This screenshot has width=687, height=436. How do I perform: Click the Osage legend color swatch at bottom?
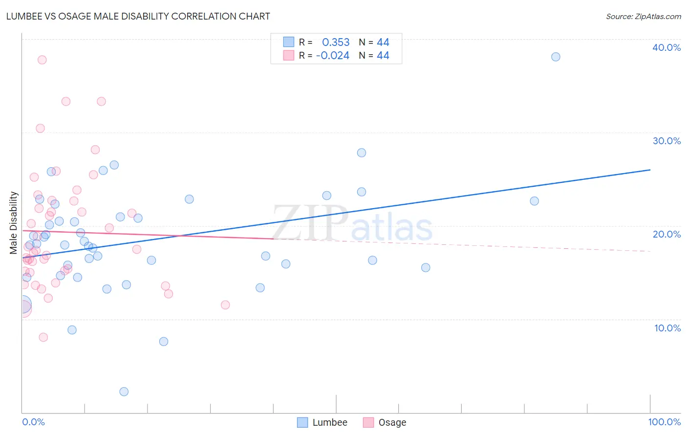(368, 422)
